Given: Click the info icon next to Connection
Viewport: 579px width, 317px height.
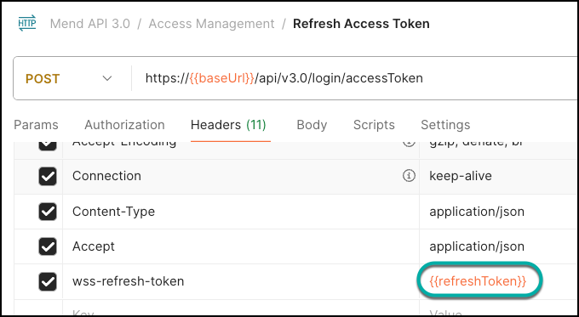Looking at the screenshot, I should coord(409,176).
